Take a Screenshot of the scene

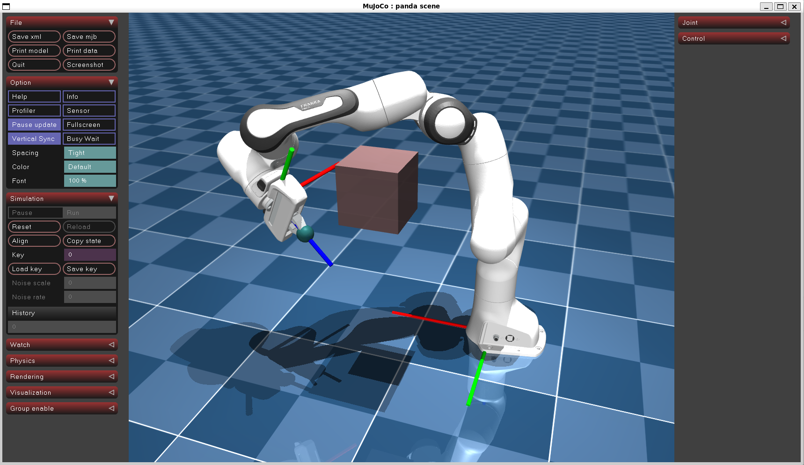point(89,65)
